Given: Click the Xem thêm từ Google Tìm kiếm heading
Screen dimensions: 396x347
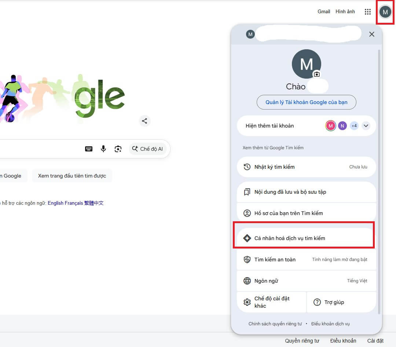Looking at the screenshot, I should tap(273, 147).
